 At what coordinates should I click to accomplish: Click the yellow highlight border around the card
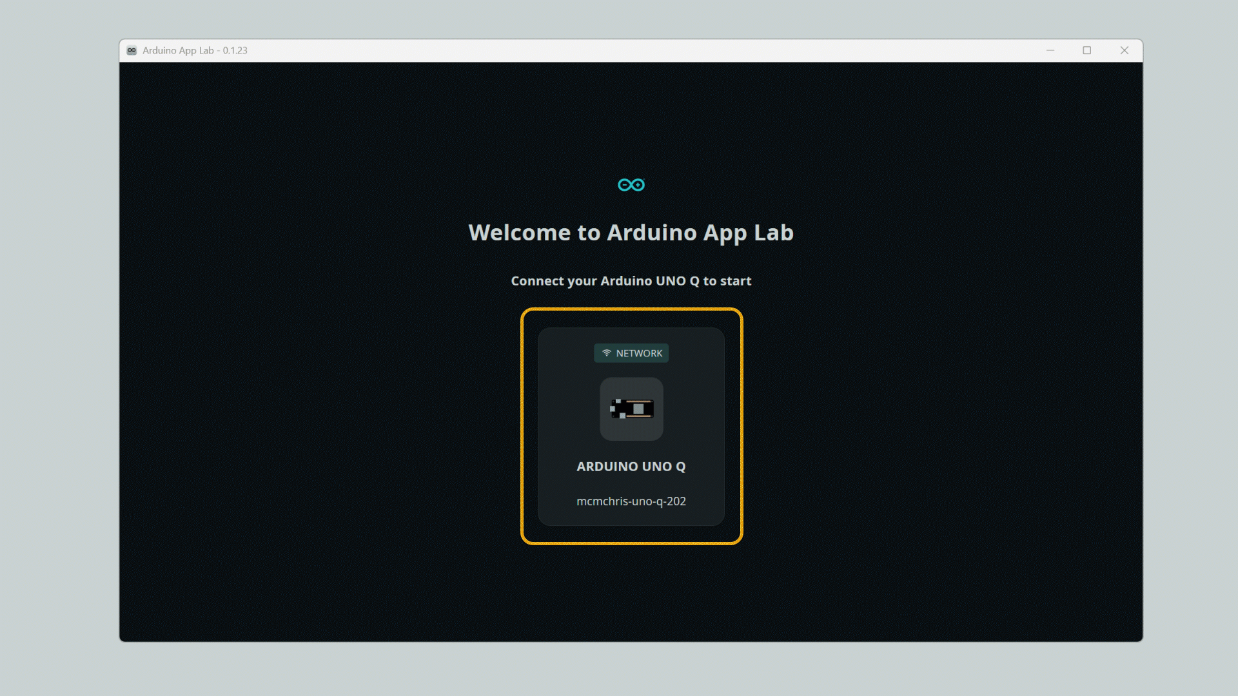522,425
